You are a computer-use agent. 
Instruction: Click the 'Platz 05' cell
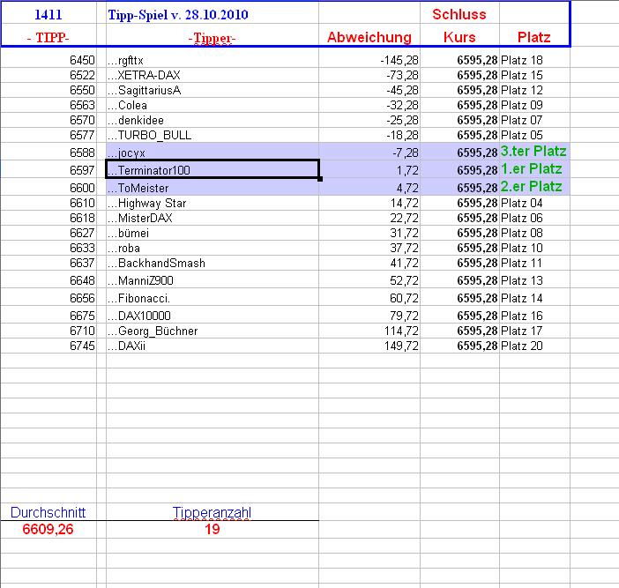click(x=521, y=135)
